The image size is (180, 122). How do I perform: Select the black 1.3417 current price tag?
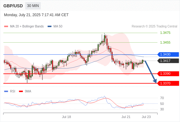[x=168, y=61]
